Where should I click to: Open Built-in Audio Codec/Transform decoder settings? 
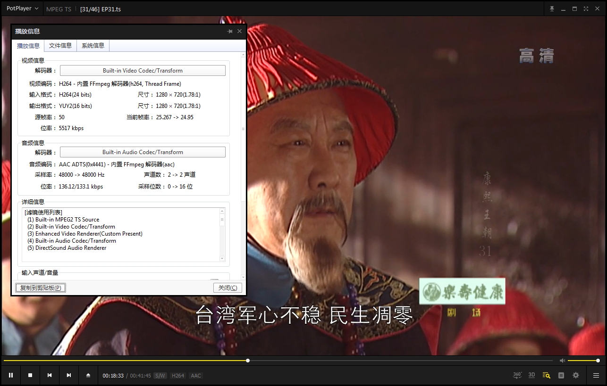pyautogui.click(x=143, y=152)
